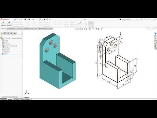Open the ConfigurationManager tab
157x118 pixels.
(x=8, y=33)
